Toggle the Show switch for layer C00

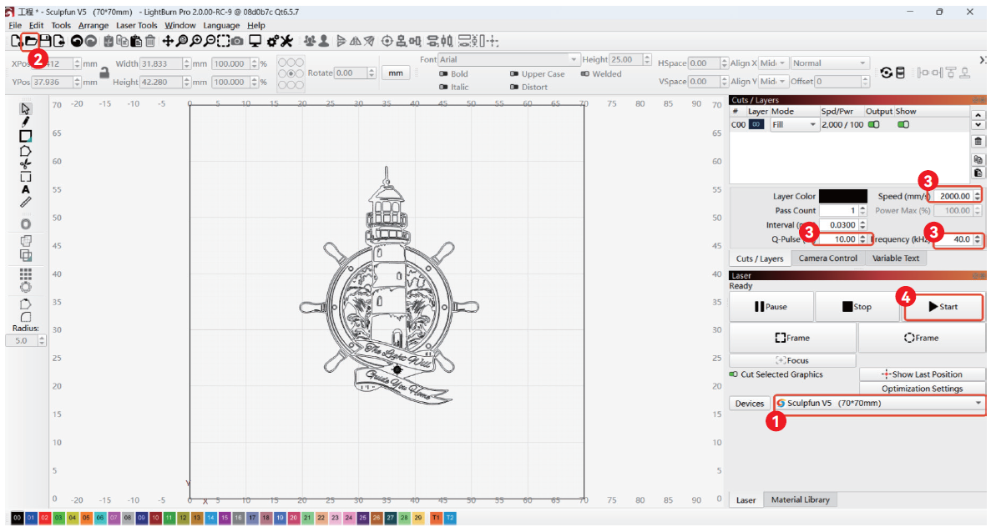903,124
